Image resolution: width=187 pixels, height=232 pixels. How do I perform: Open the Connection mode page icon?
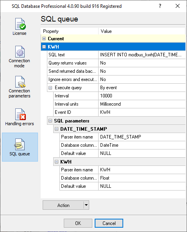pos(20,52)
